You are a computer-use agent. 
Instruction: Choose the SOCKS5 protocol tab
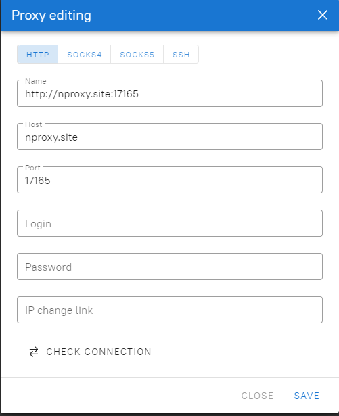pos(137,55)
